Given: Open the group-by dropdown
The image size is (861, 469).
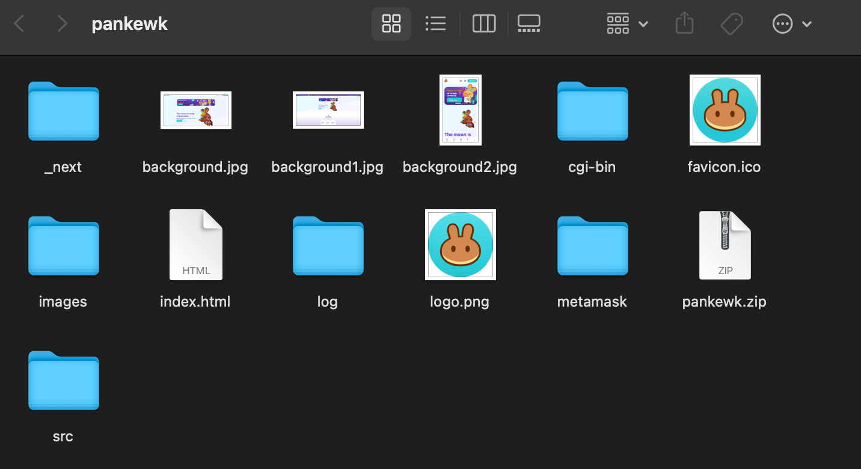Looking at the screenshot, I should point(627,24).
